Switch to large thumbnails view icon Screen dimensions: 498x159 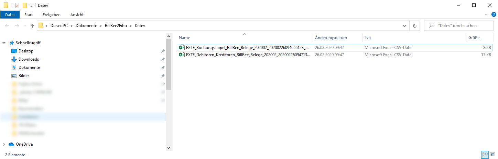click(492, 155)
